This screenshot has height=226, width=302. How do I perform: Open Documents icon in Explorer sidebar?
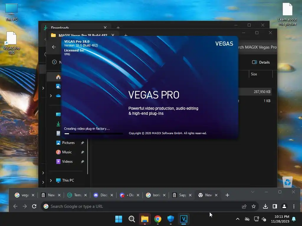point(58,133)
